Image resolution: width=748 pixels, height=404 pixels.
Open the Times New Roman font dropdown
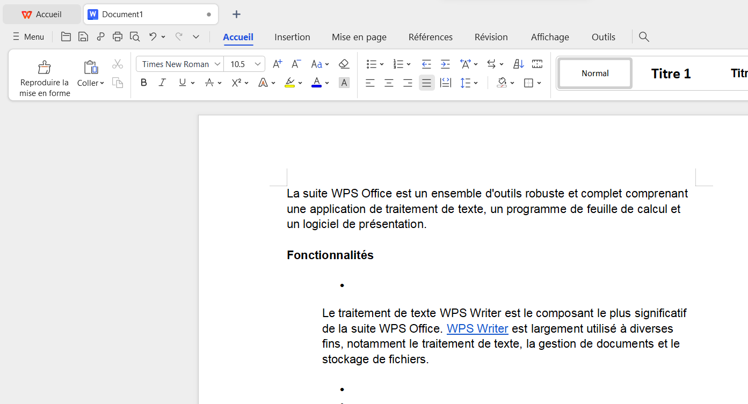(x=217, y=64)
